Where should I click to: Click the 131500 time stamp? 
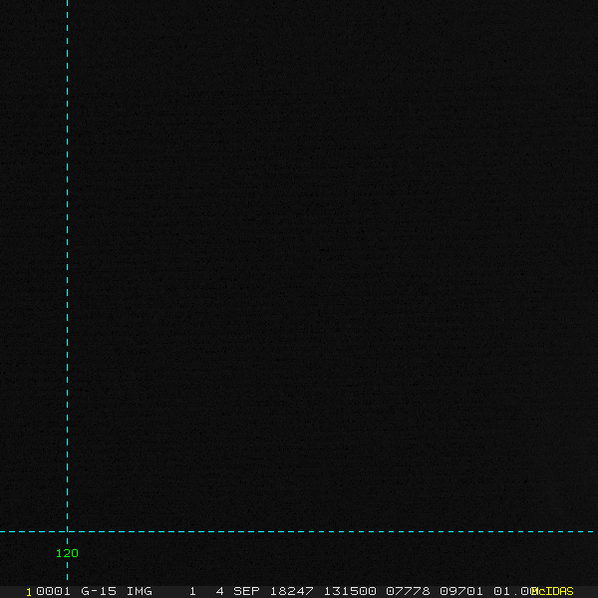350,591
